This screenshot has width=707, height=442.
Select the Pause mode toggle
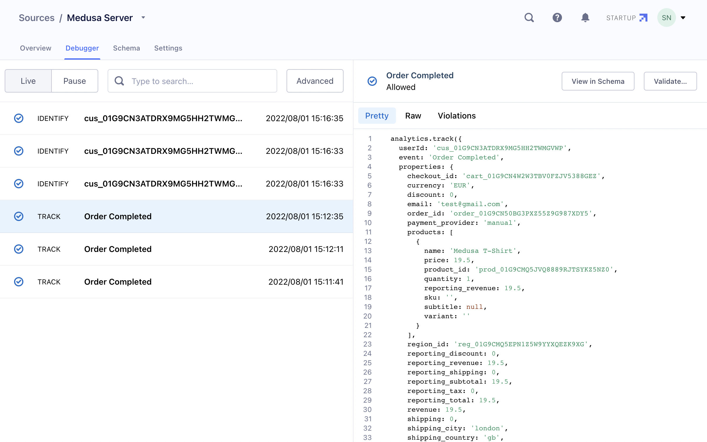click(75, 81)
